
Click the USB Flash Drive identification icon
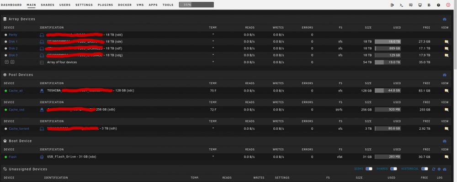click(x=42, y=157)
